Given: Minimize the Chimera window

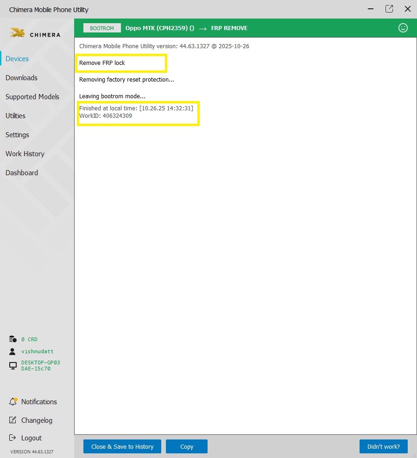Looking at the screenshot, I should pos(371,9).
